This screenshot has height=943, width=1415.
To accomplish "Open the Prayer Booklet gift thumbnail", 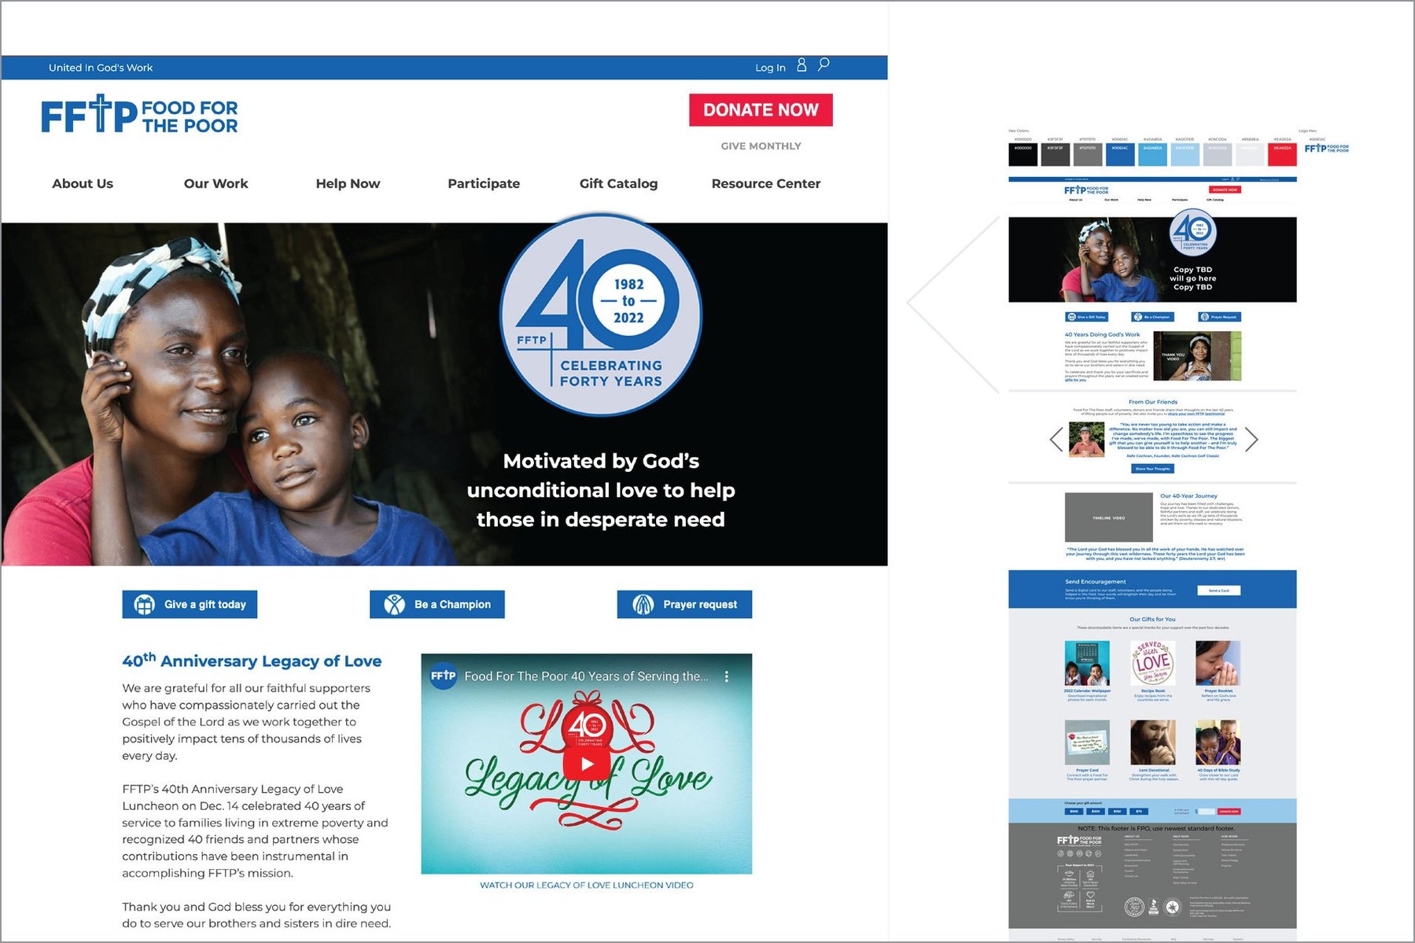I will (x=1218, y=663).
